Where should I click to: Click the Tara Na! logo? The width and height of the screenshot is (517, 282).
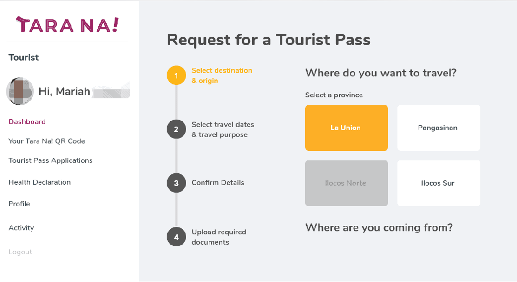click(x=67, y=24)
